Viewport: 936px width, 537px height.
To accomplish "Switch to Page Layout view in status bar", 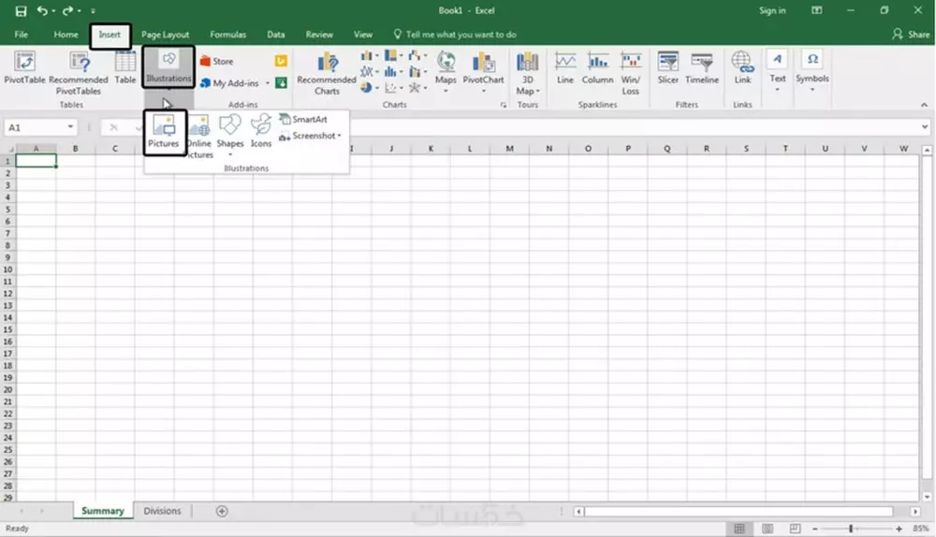I will pos(768,529).
